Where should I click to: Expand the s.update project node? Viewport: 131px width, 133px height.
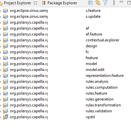pos(1,16)
